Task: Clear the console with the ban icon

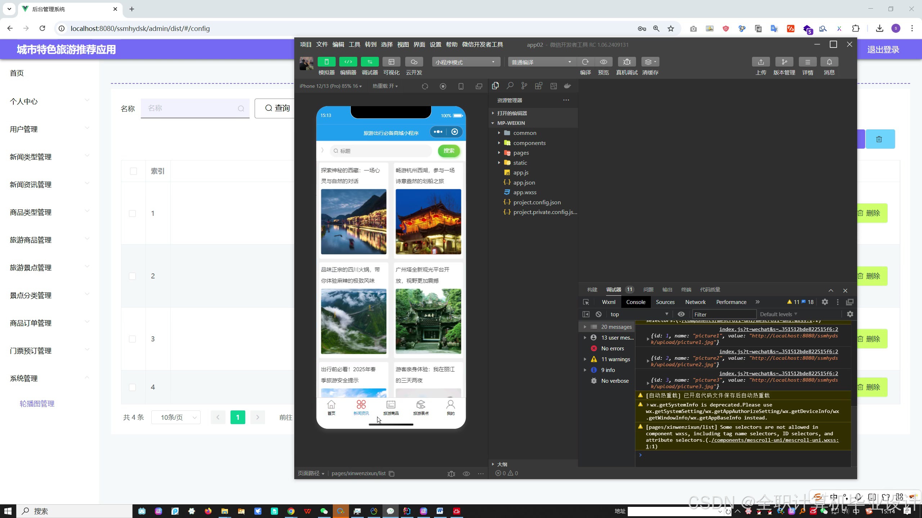Action: pos(599,314)
